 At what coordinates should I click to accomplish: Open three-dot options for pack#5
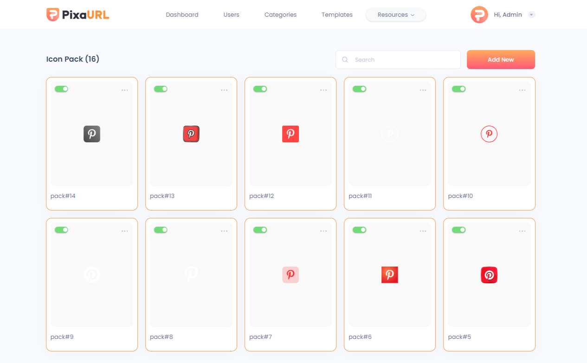522,231
